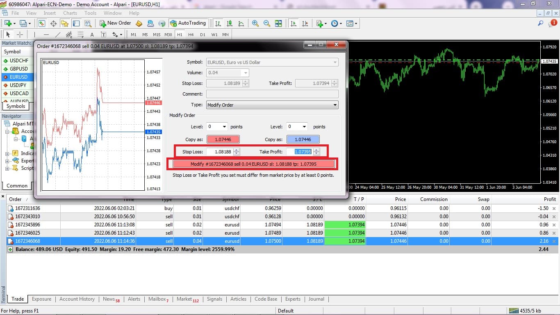Collapse the Accounts node in Navigator
Image resolution: width=560 pixels, height=315 pixels.
pos(7,131)
